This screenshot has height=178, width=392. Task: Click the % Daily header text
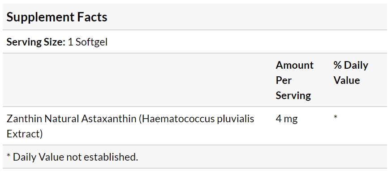351,66
